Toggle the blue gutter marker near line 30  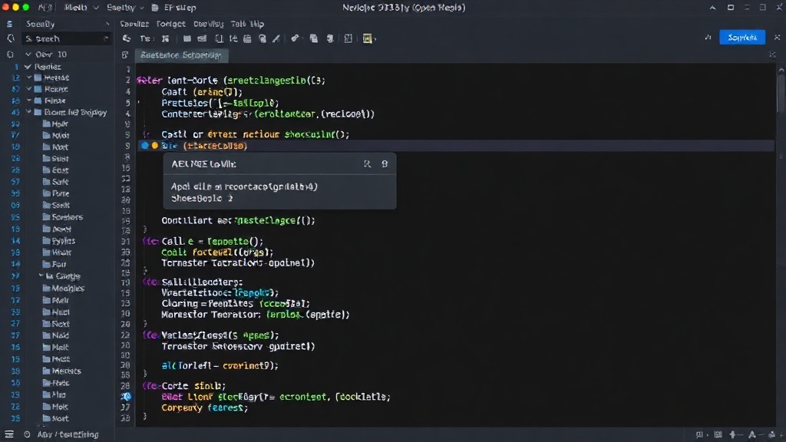pyautogui.click(x=126, y=397)
